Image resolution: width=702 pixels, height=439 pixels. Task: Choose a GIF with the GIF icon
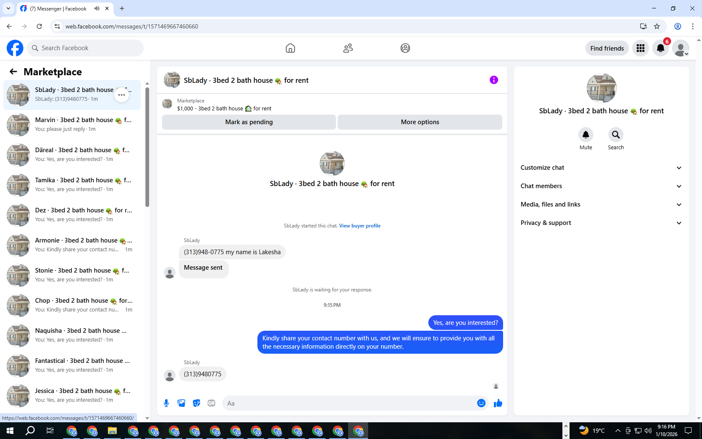[x=211, y=403]
